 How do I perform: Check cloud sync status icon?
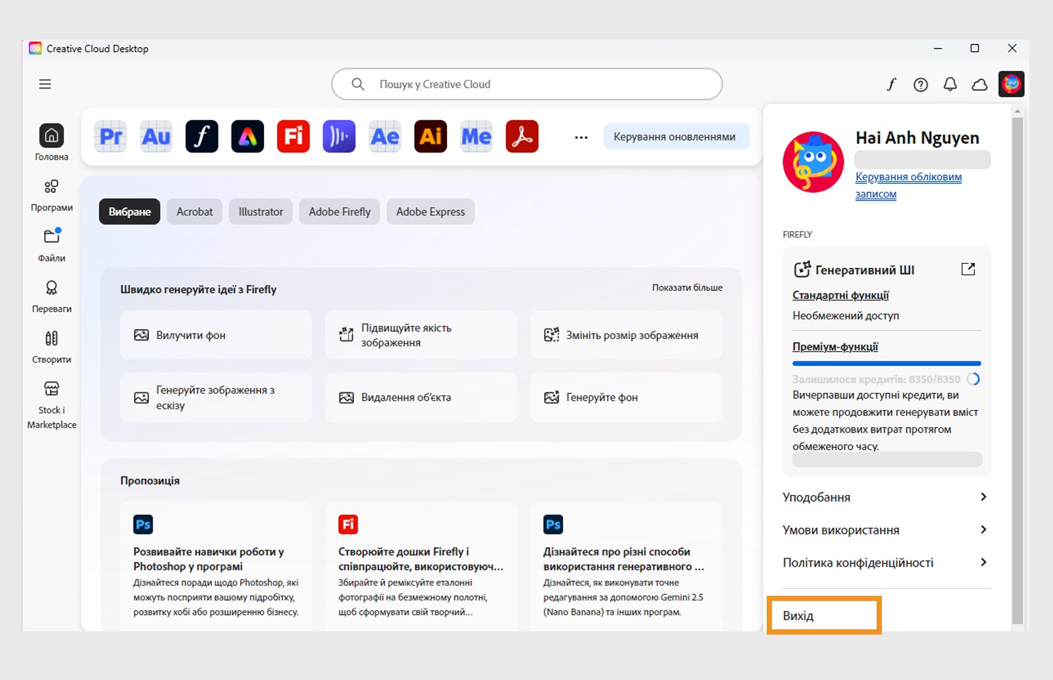(980, 84)
